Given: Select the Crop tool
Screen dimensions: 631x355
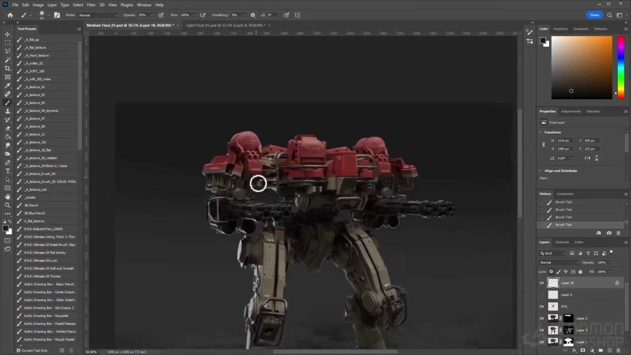Looking at the screenshot, I should (7, 68).
